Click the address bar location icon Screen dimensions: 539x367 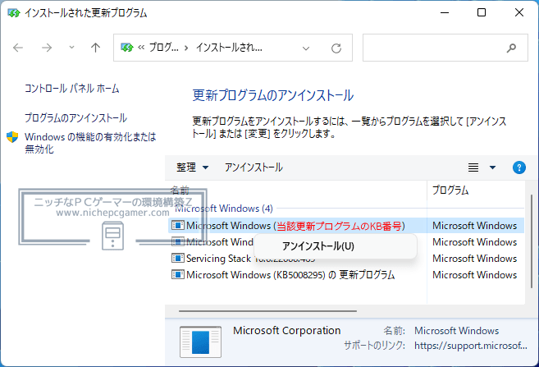(127, 48)
